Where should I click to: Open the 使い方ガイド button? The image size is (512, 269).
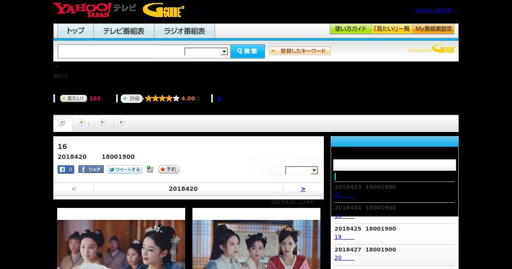point(350,29)
